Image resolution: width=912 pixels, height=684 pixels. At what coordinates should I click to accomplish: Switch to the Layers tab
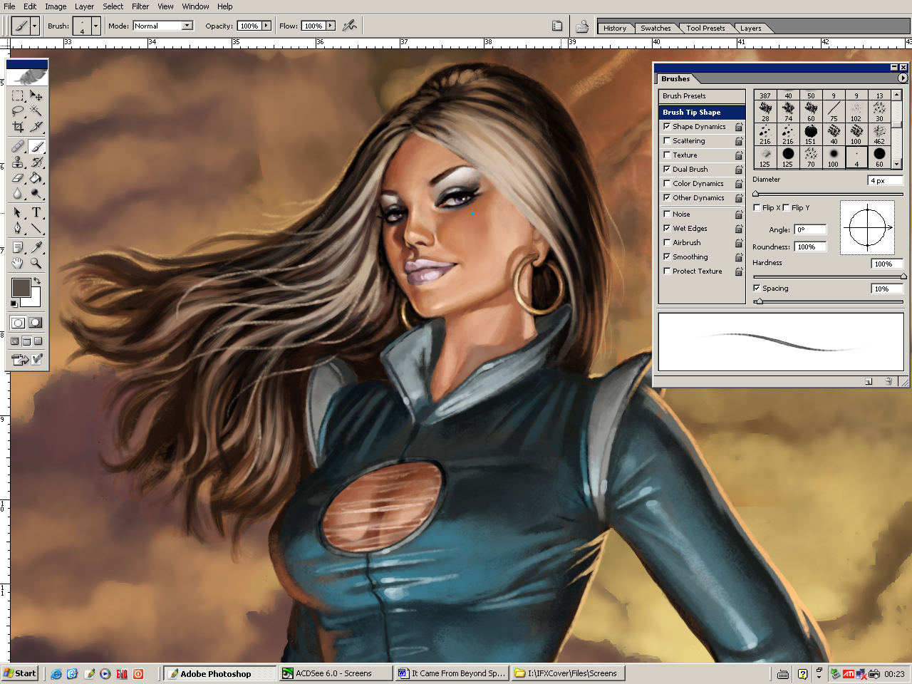tap(751, 28)
